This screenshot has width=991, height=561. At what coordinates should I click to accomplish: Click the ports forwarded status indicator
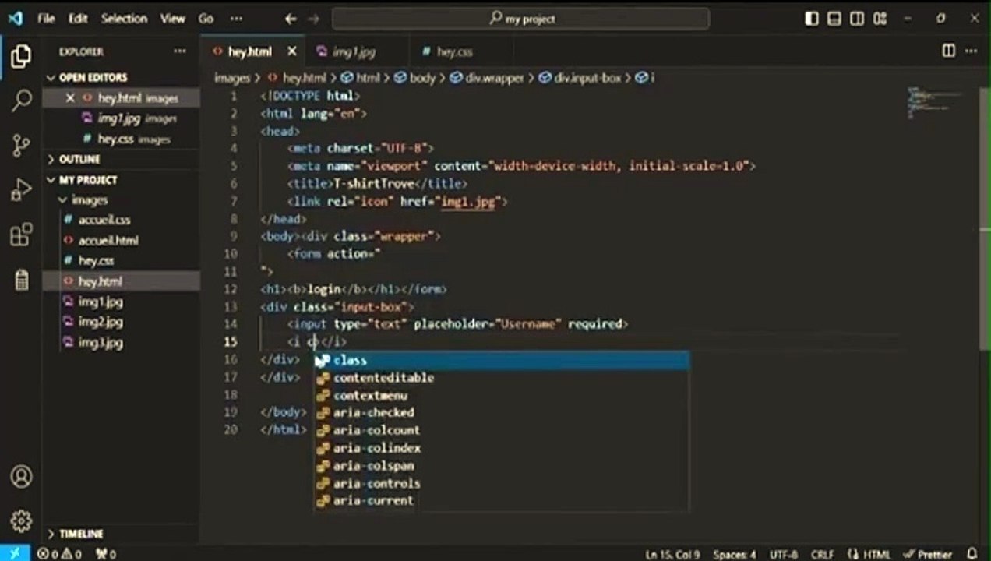click(x=106, y=554)
